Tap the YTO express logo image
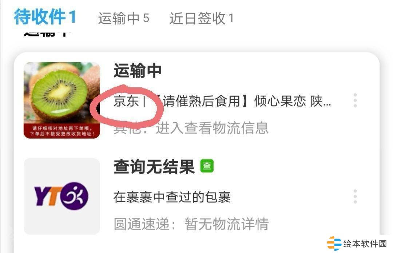This screenshot has width=393, height=253. [x=61, y=196]
